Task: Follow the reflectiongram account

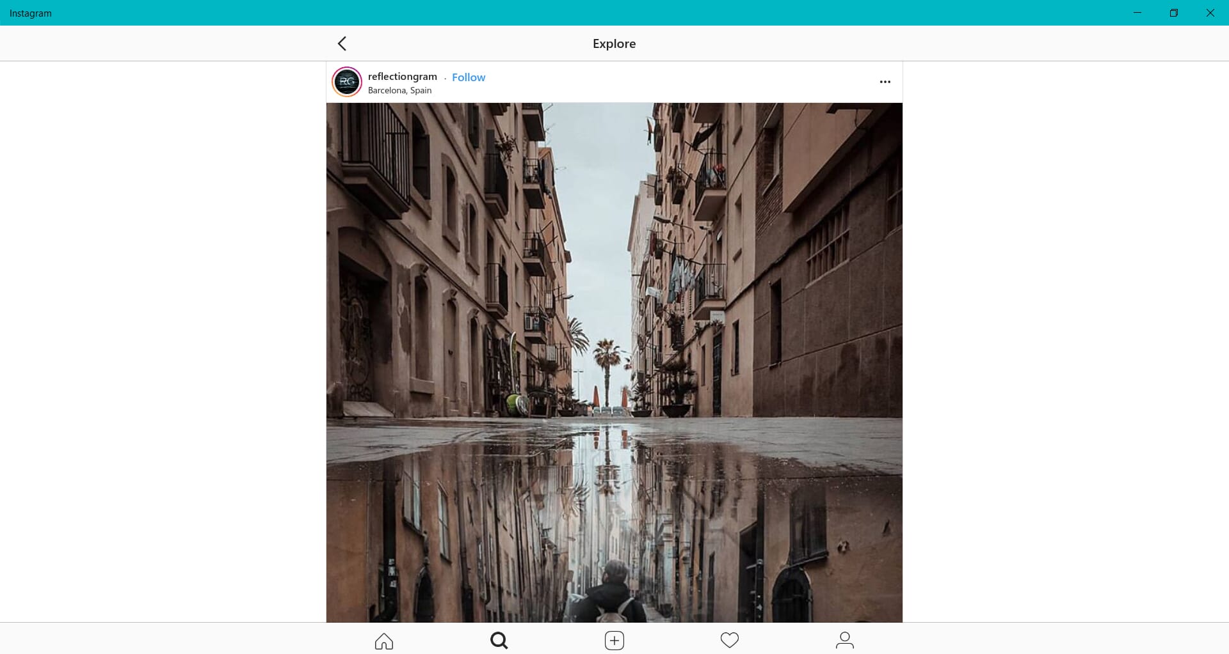Action: click(x=469, y=77)
